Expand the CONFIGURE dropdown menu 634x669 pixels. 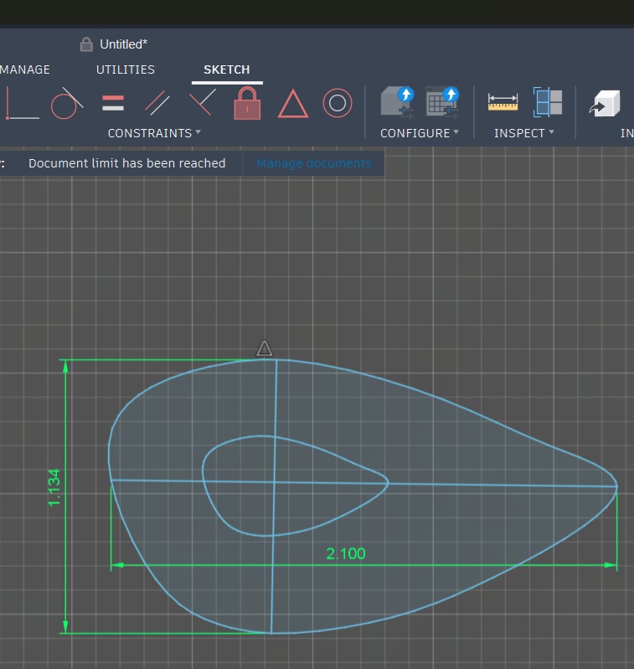tap(419, 133)
